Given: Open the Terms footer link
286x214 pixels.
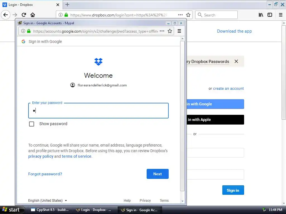Looking at the screenshot, I should (x=164, y=201).
